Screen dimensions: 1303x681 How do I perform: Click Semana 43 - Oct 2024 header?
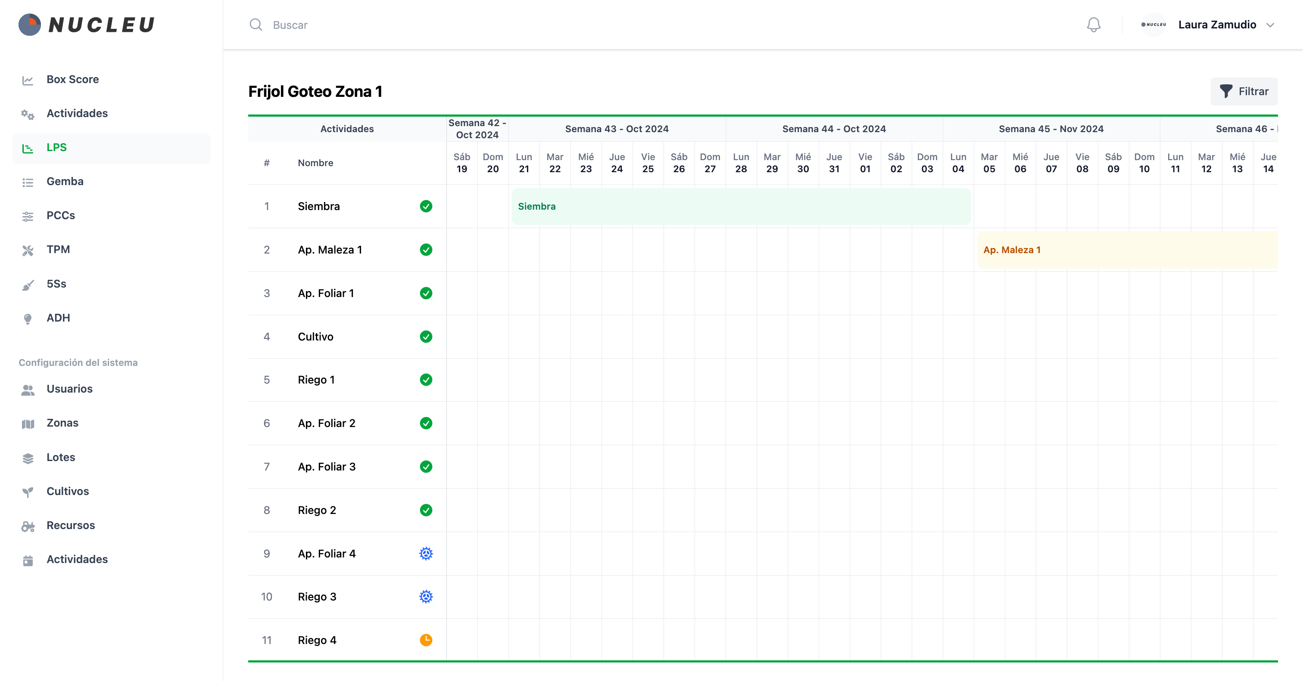[x=617, y=129]
